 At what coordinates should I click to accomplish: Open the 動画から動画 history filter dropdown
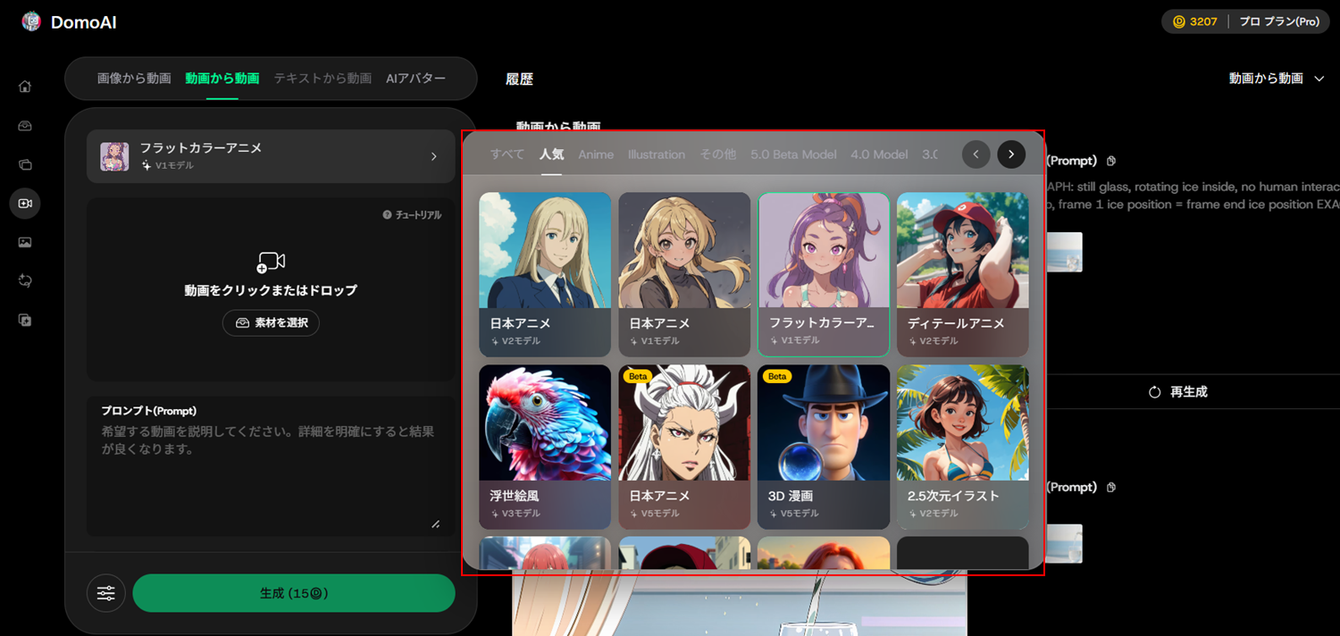[1277, 79]
